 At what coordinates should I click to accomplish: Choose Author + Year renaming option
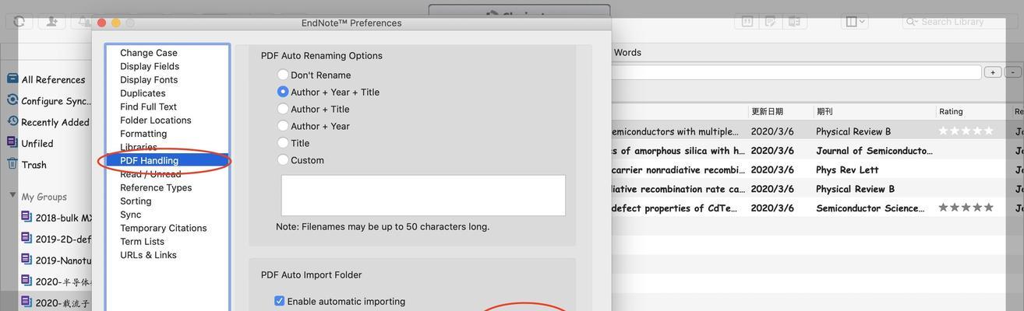coord(283,126)
